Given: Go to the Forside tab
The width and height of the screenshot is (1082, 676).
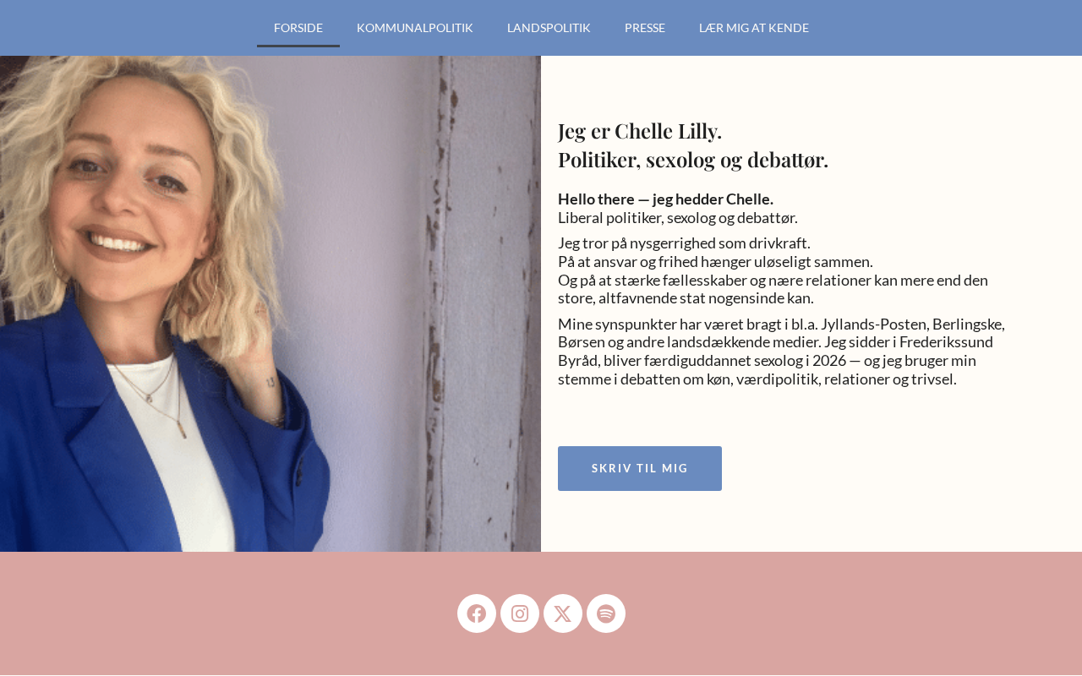Looking at the screenshot, I should (x=298, y=28).
